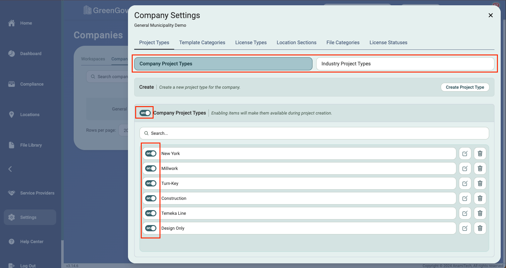Click trash icon for Construction row

click(x=480, y=198)
